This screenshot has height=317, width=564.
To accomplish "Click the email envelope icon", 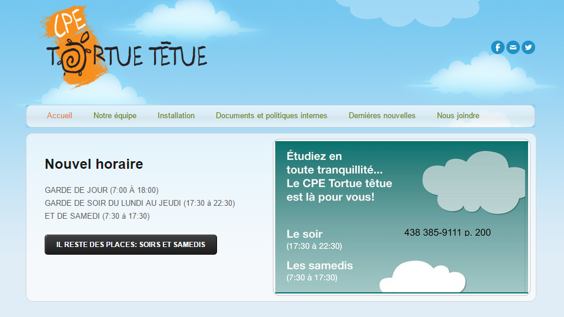I will [513, 47].
